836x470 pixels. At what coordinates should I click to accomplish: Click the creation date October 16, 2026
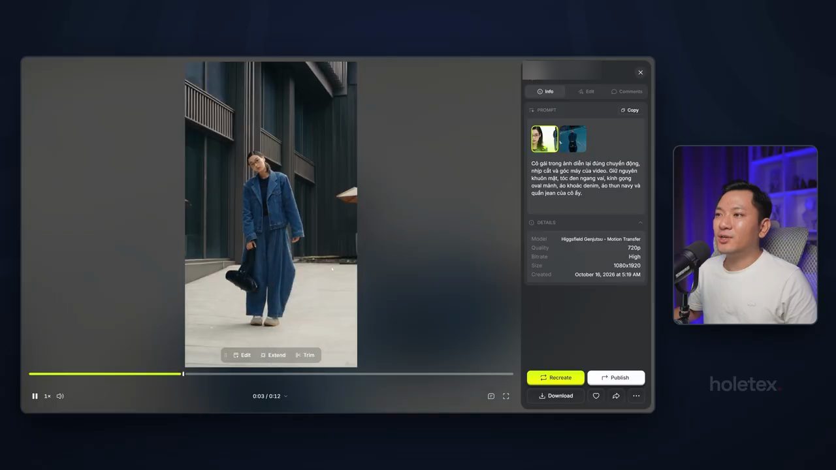608,275
